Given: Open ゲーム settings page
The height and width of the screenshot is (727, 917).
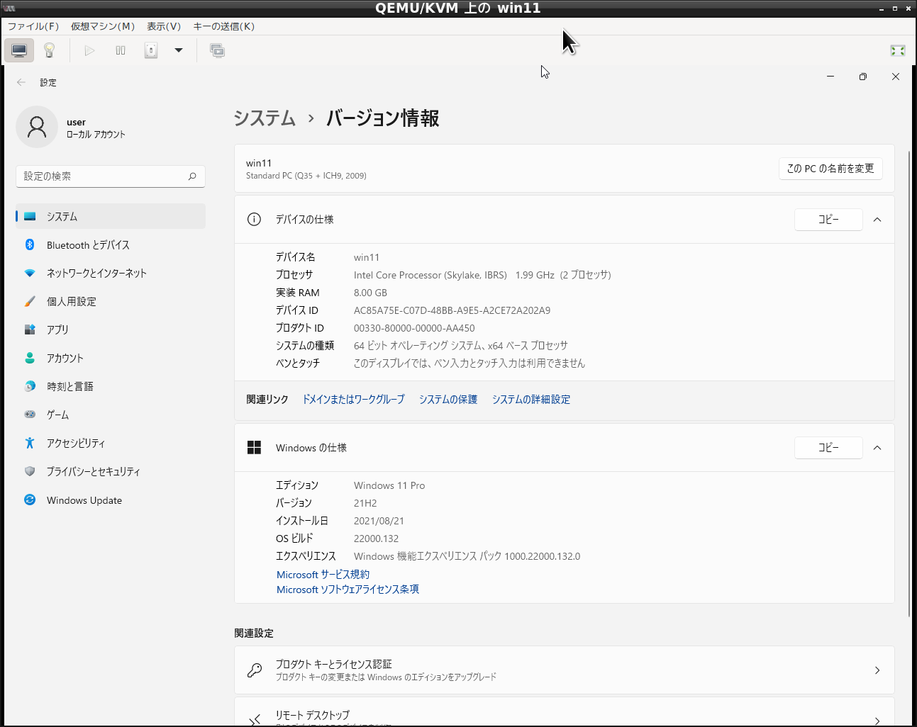Looking at the screenshot, I should (111, 415).
